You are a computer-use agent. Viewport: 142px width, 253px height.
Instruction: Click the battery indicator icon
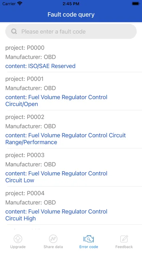136,4
